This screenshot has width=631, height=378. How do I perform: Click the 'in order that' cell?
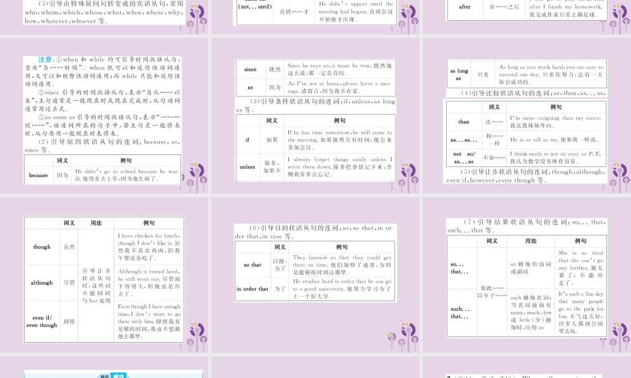252,289
